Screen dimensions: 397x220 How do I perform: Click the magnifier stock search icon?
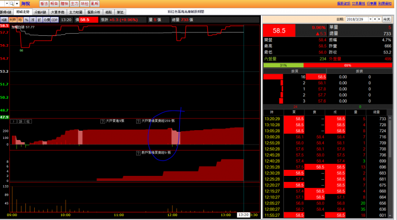pyautogui.click(x=12, y=3)
